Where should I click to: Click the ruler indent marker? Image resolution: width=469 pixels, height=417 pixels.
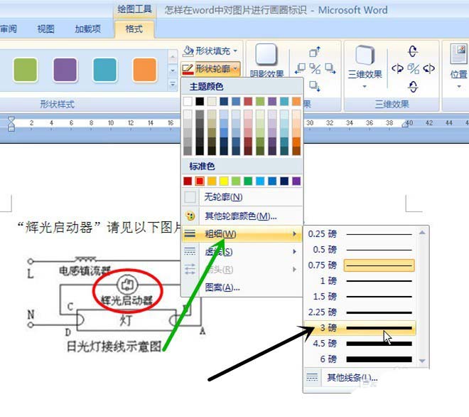11,124
